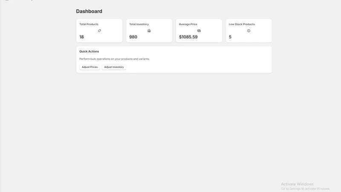This screenshot has width=341, height=192.
Task: Click the Total Inventory label
Action: click(x=139, y=24)
